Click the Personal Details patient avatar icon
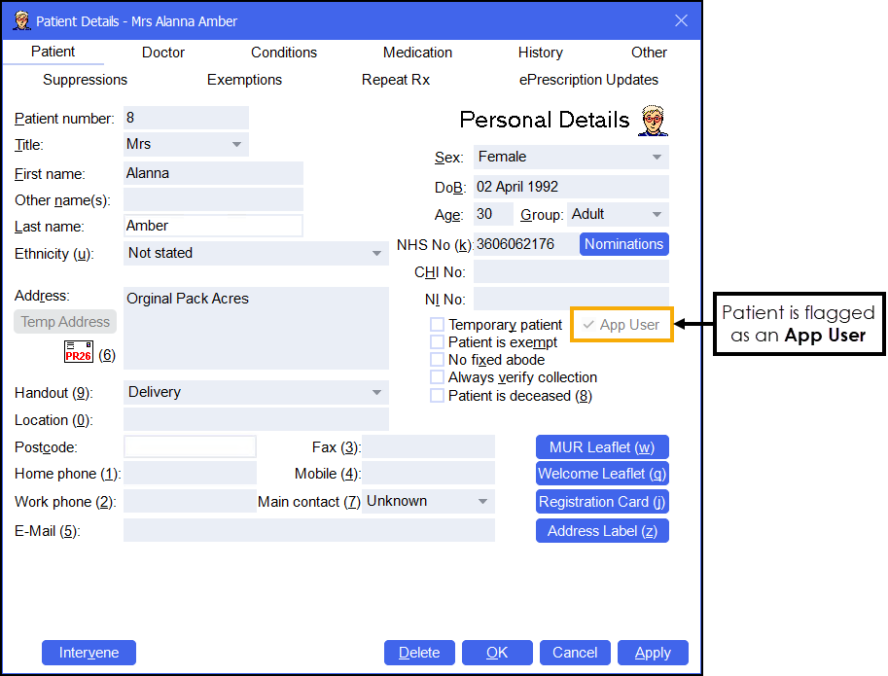Image resolution: width=888 pixels, height=676 pixels. tap(653, 121)
